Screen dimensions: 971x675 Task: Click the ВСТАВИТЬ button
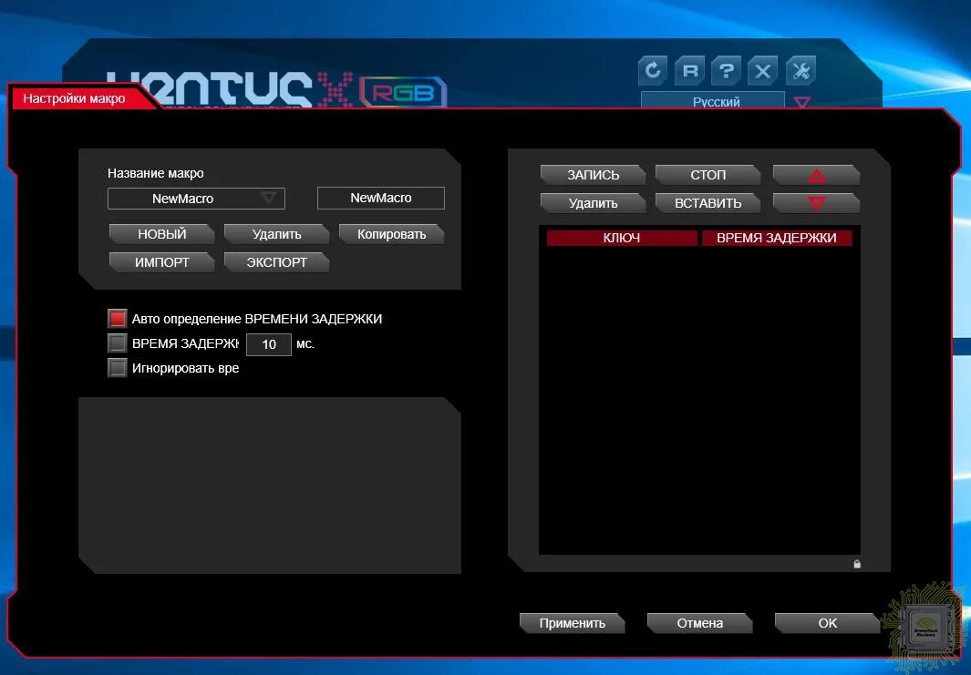(708, 203)
